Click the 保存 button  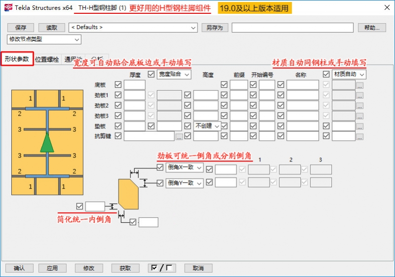(21, 28)
